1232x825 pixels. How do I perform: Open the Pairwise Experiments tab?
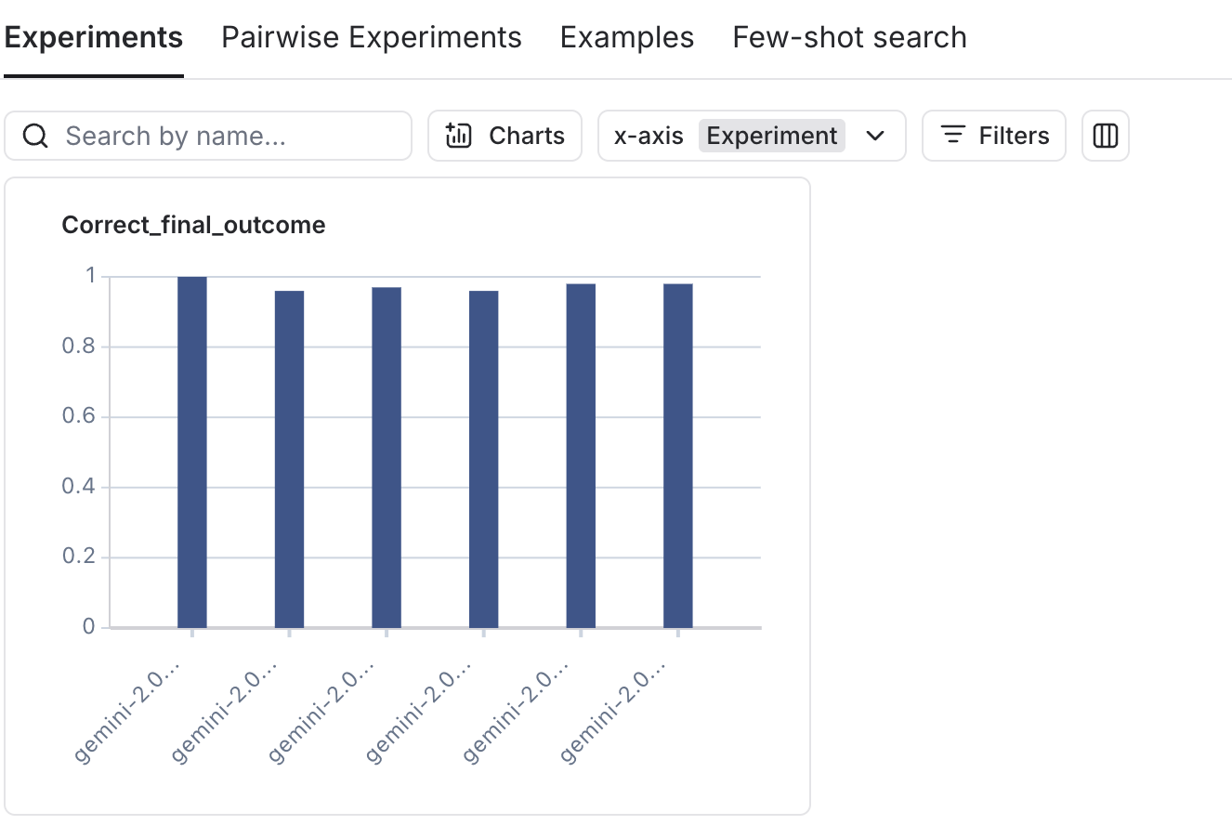pos(372,37)
